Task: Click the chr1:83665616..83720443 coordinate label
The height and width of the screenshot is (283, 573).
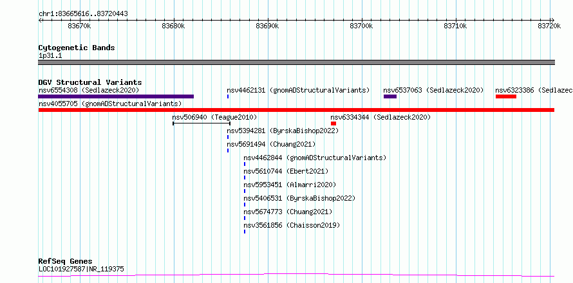Action: coord(83,14)
